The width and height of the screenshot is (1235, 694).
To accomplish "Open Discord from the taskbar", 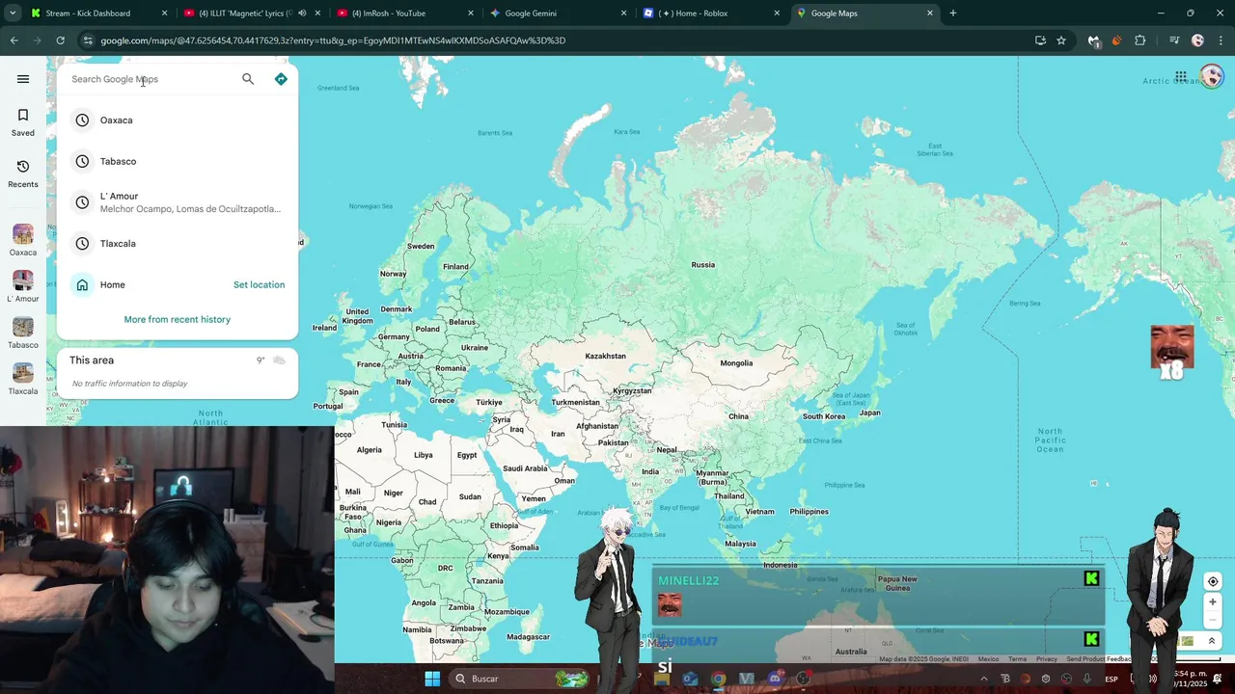I will [775, 679].
